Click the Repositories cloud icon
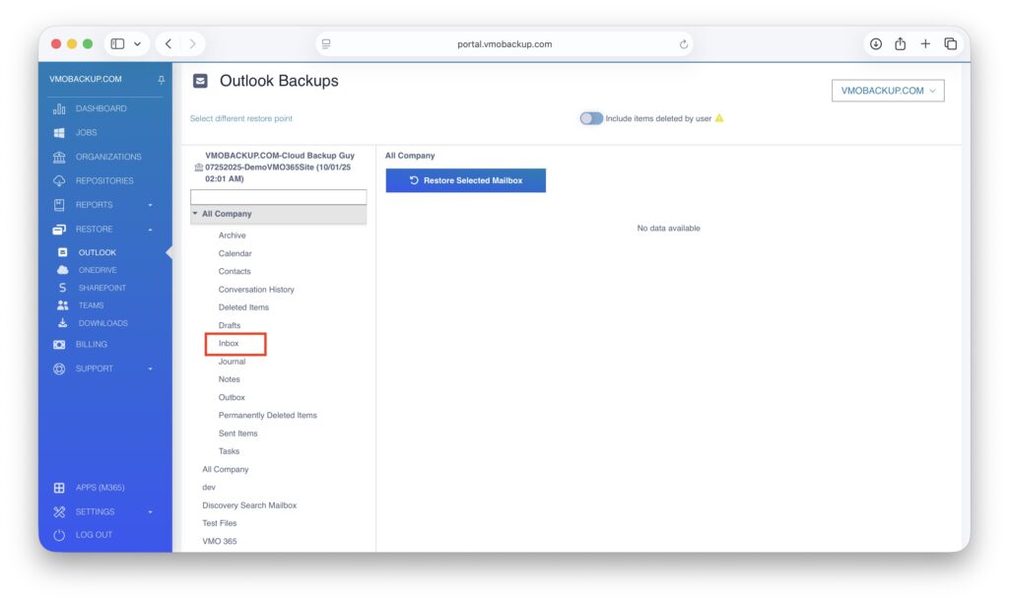Viewport: 1009px width, 603px height. [59, 181]
